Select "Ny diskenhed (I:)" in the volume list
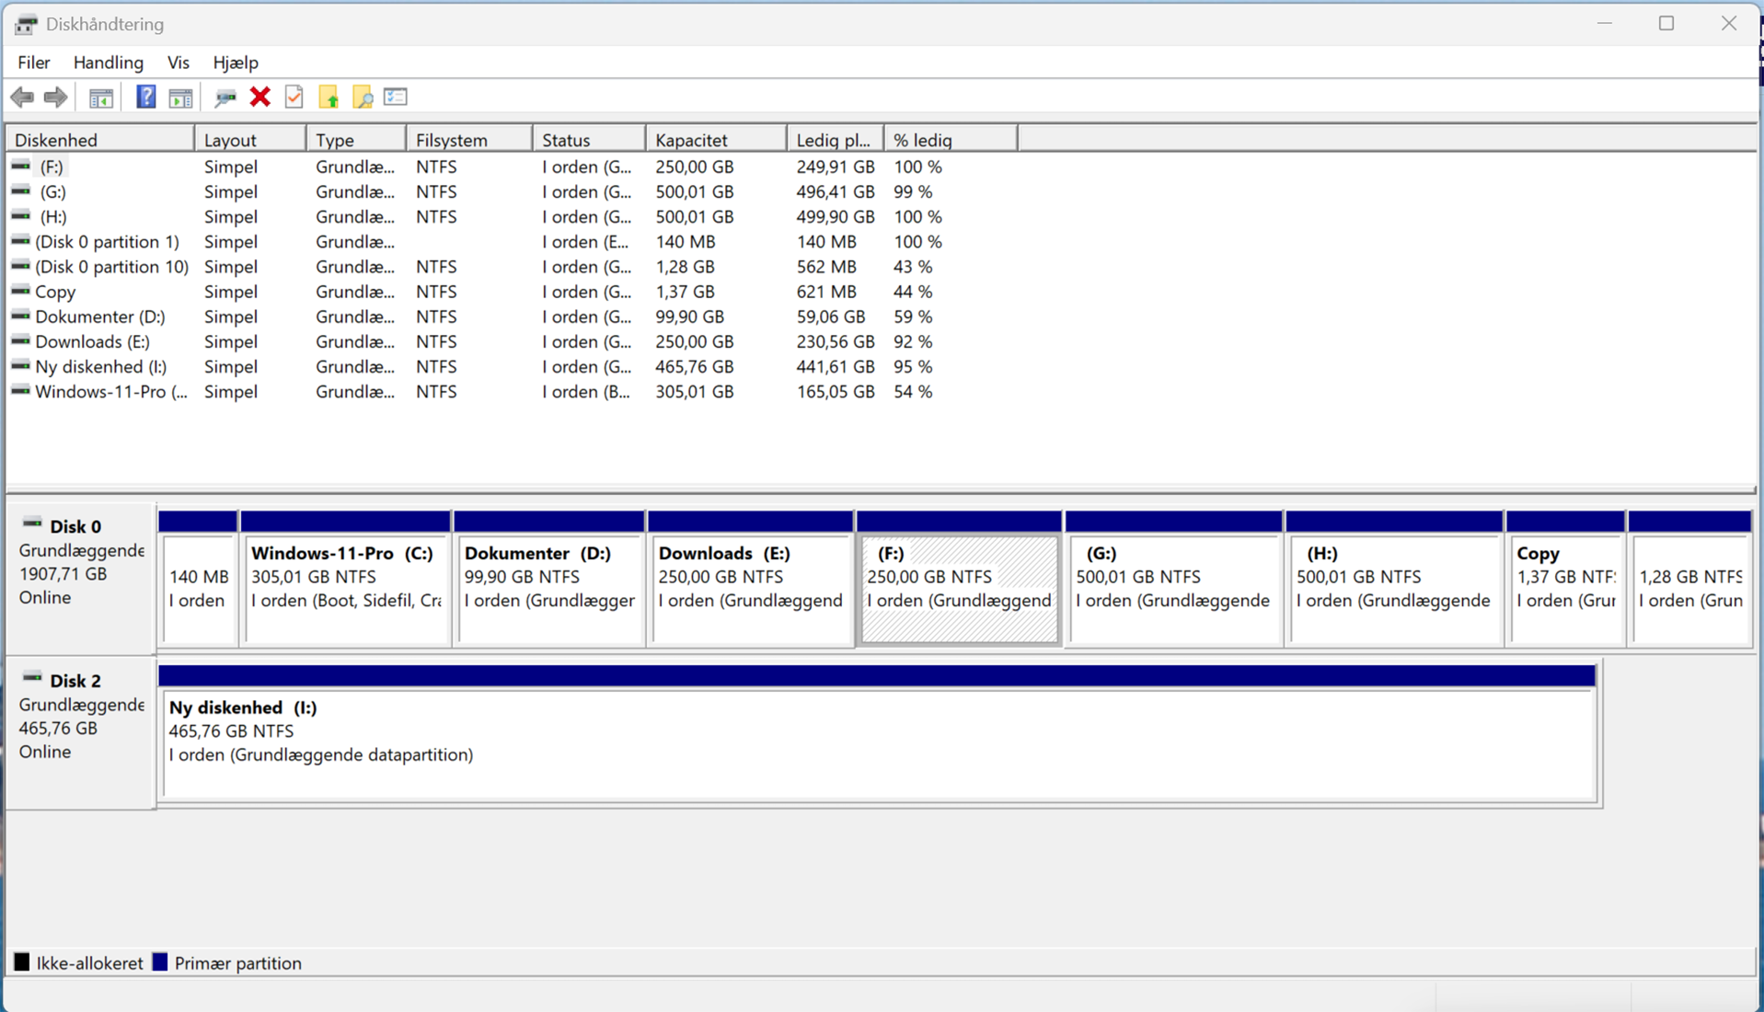 [101, 366]
